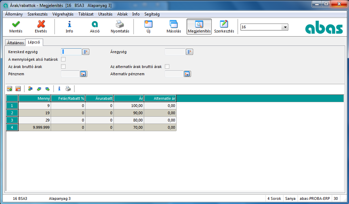Click the Alternatív pénznem input field

point(174,74)
